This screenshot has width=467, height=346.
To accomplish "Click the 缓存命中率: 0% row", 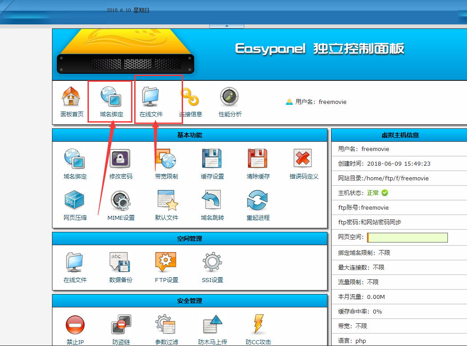I will (x=399, y=311).
